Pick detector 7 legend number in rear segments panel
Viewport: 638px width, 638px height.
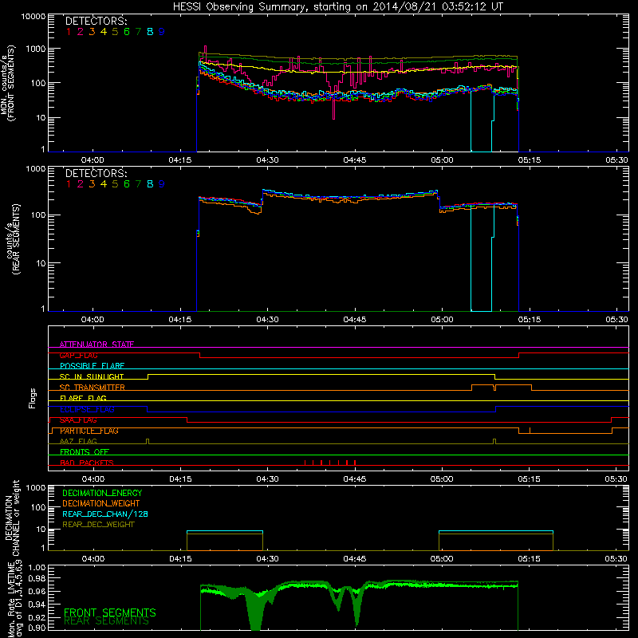point(138,184)
